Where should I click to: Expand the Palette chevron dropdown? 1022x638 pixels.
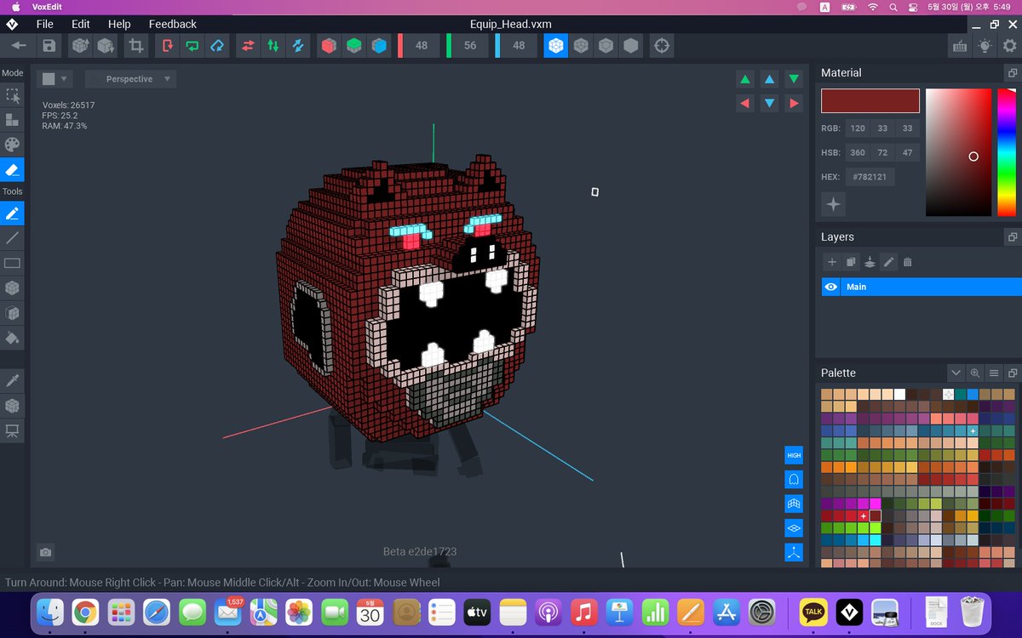coord(956,373)
